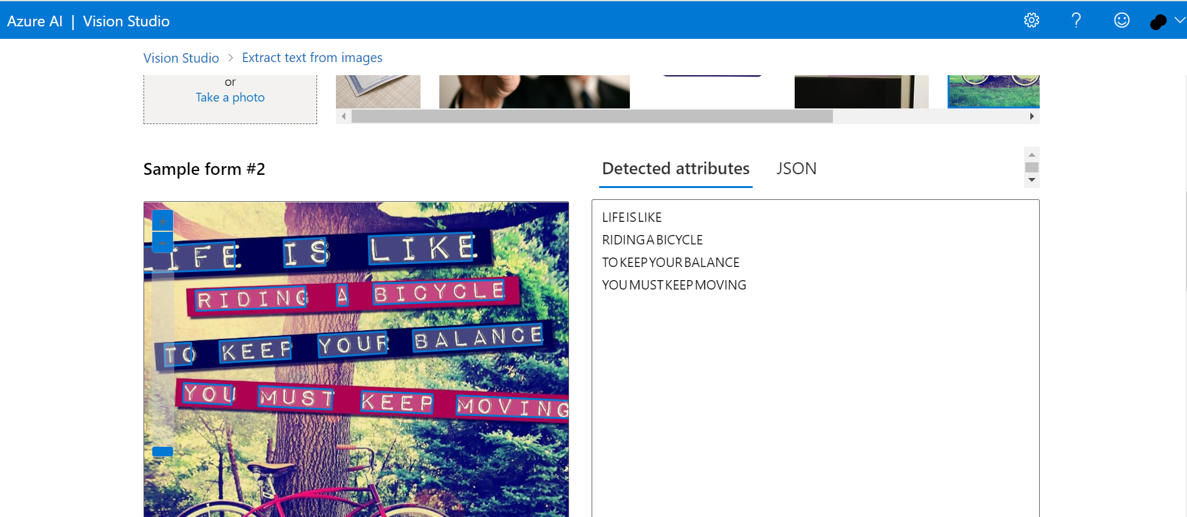Viewport: 1187px width, 517px height.
Task: Click the Take a photo link
Action: (230, 97)
